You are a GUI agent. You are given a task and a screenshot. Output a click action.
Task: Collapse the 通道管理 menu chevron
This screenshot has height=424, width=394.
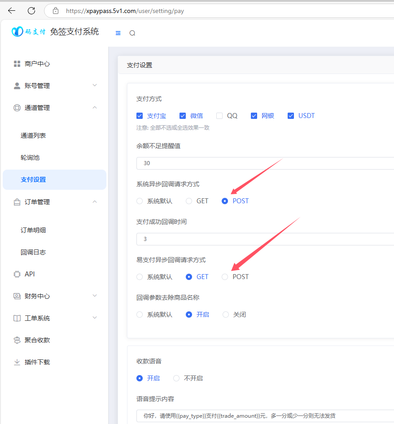[95, 107]
